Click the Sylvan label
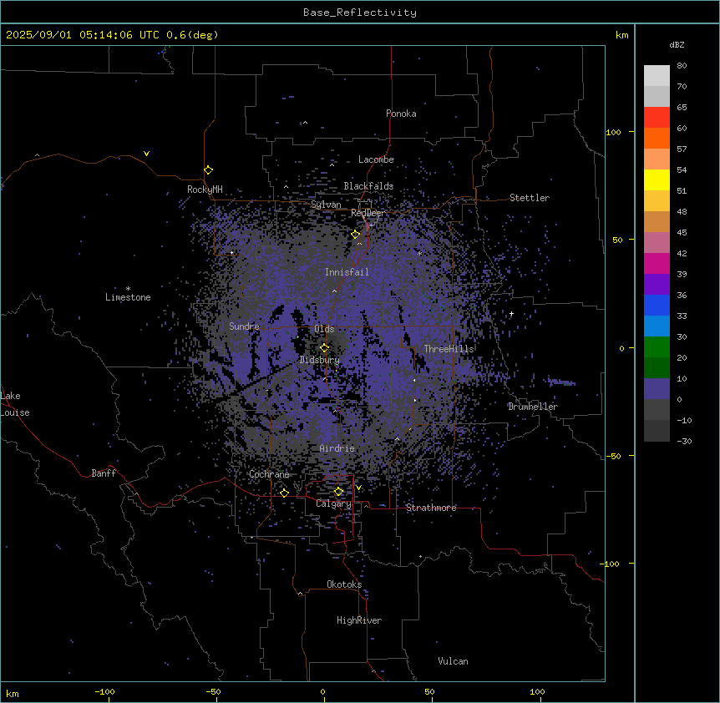This screenshot has width=720, height=703. pyautogui.click(x=326, y=205)
